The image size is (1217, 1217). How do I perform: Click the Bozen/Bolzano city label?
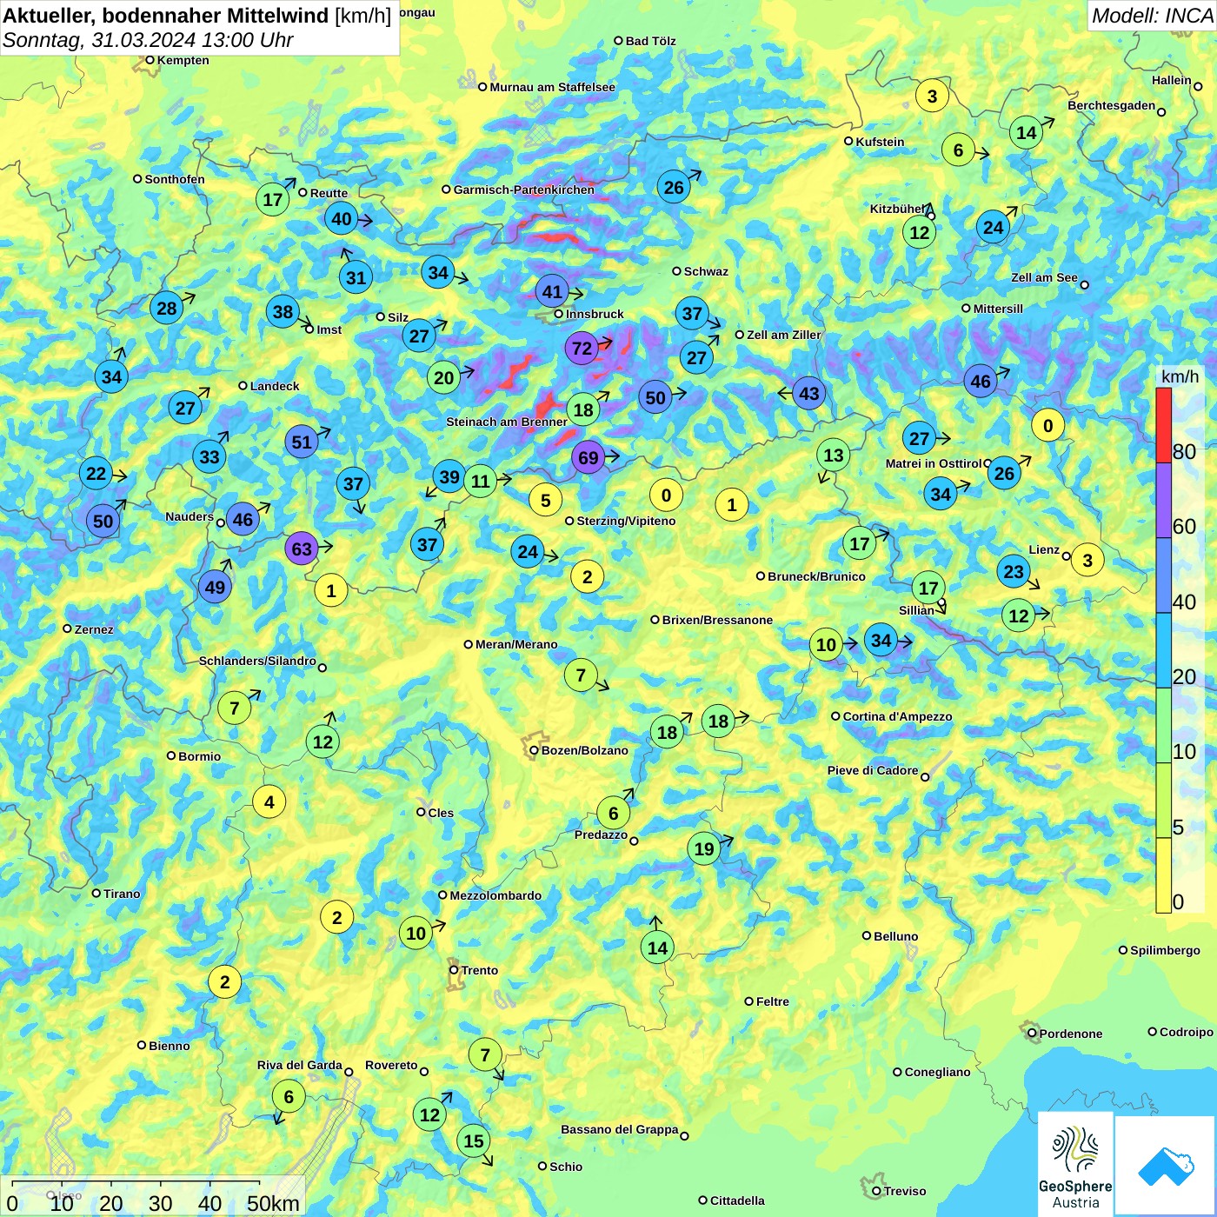[x=584, y=750]
